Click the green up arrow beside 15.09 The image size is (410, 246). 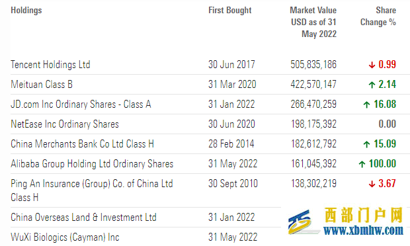pyautogui.click(x=366, y=143)
